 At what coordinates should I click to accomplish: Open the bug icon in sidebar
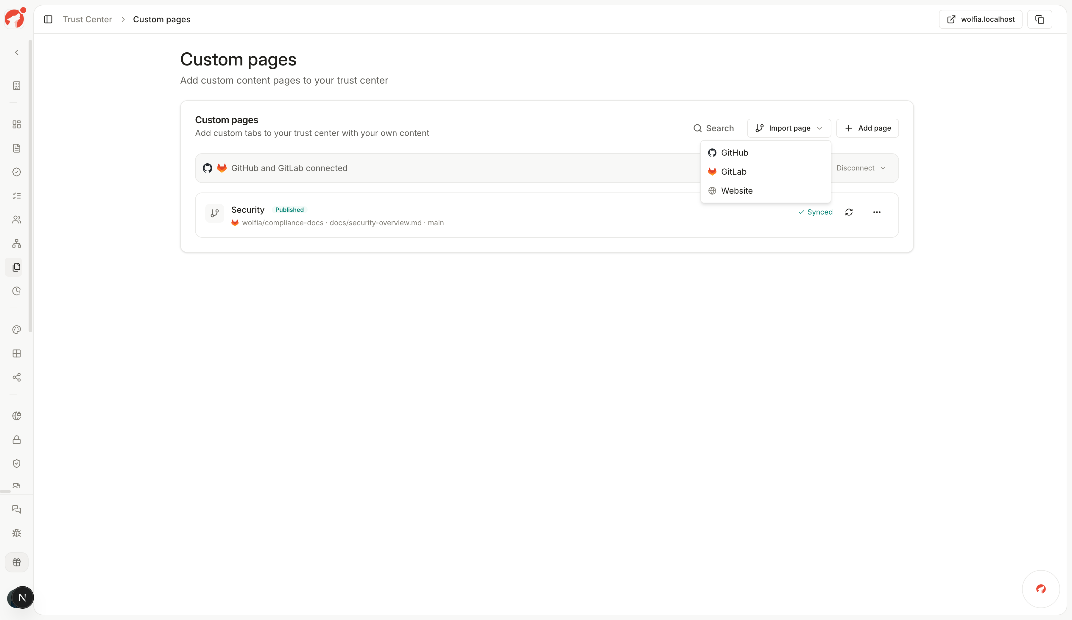point(17,533)
